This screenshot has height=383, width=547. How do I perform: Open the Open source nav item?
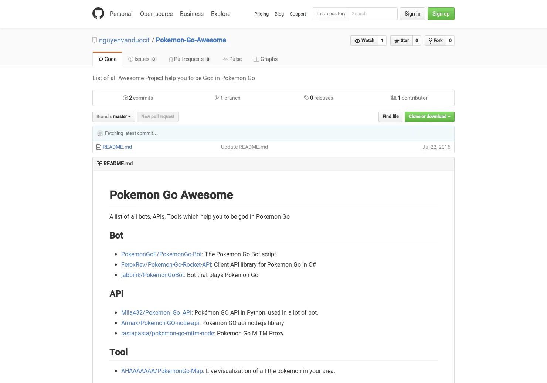click(156, 14)
